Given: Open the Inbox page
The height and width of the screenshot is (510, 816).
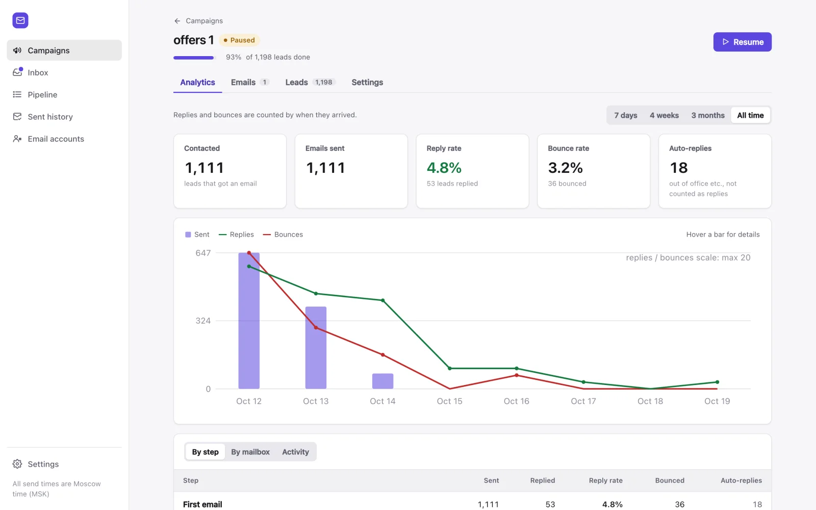Looking at the screenshot, I should 64,72.
